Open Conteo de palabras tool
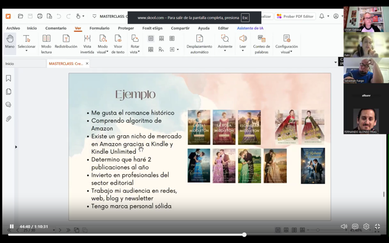Viewport: 389px width, 243px height. pos(261,44)
